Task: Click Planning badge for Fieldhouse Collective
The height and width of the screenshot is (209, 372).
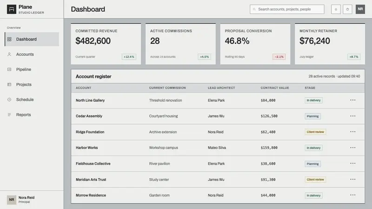Action: pos(312,164)
